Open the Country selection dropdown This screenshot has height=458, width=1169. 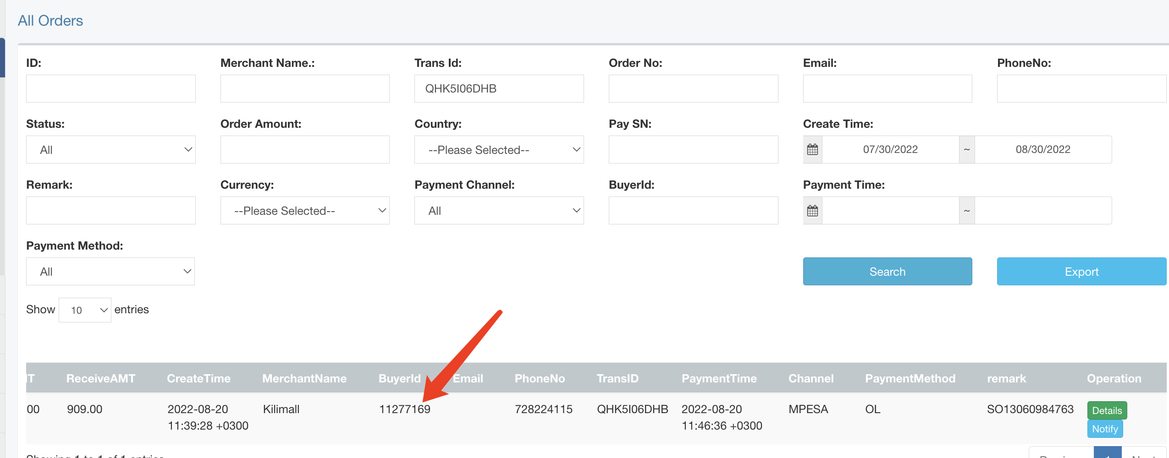[x=499, y=149]
